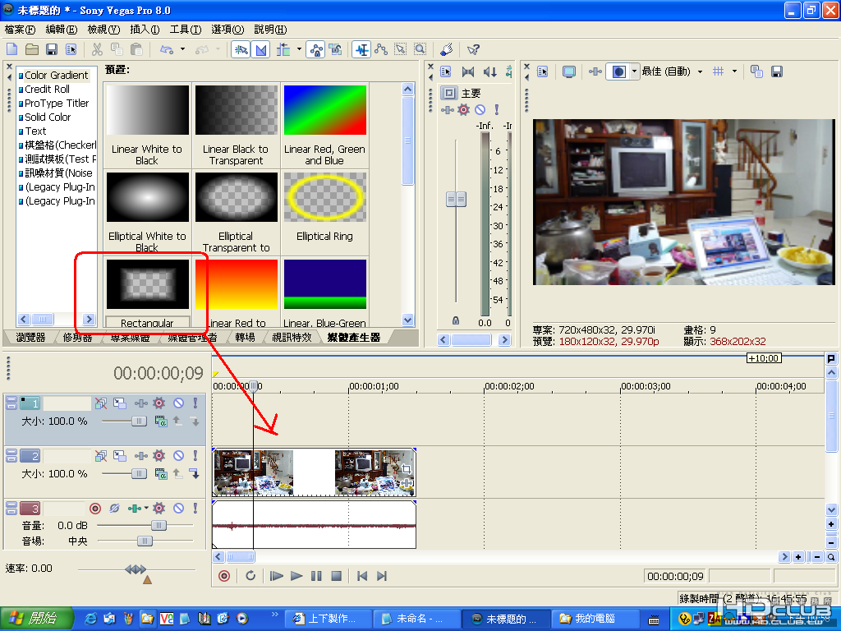Mute video track 1
This screenshot has height=631, width=841.
pyautogui.click(x=178, y=403)
